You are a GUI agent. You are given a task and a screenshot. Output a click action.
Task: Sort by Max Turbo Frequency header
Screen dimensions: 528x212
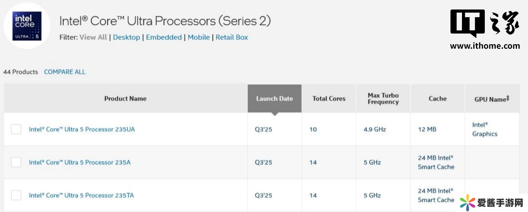pyautogui.click(x=383, y=99)
